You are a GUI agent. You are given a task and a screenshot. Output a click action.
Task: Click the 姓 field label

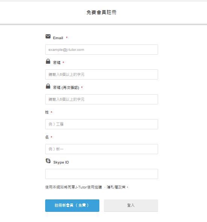pyautogui.click(x=47, y=112)
